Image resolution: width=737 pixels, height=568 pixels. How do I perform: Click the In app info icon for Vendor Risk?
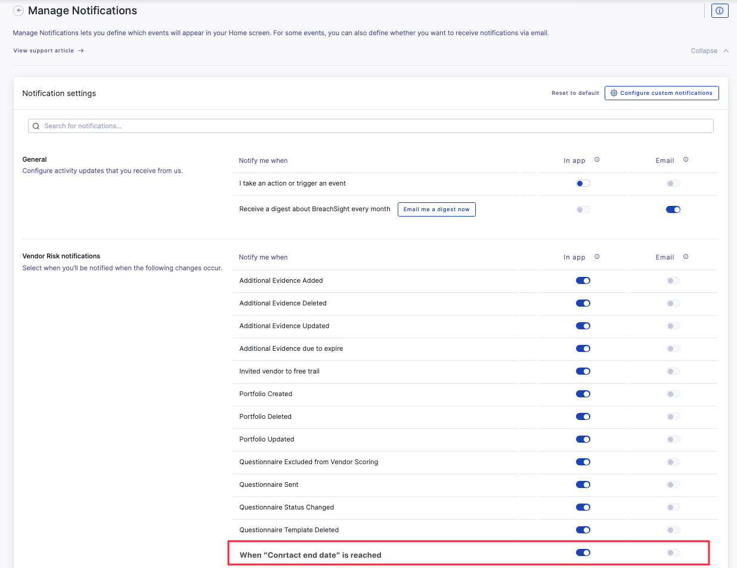(597, 257)
